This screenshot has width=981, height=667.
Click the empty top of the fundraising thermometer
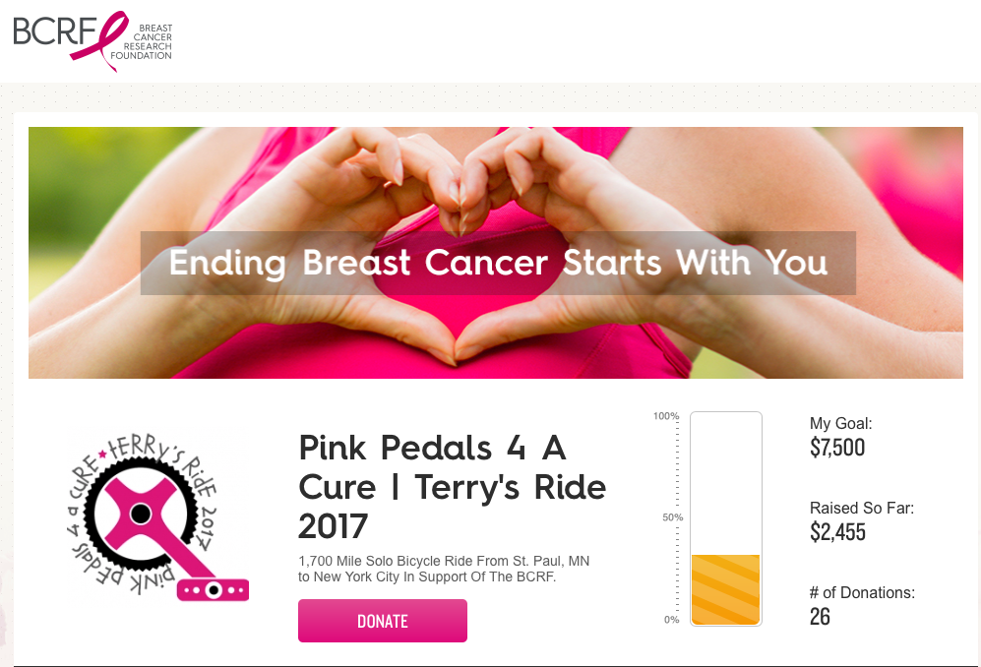(726, 472)
